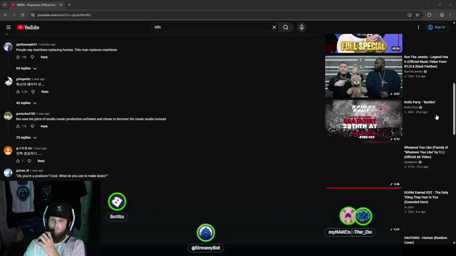
Task: Like the comment by @missfox2782
Action: click(x=18, y=126)
